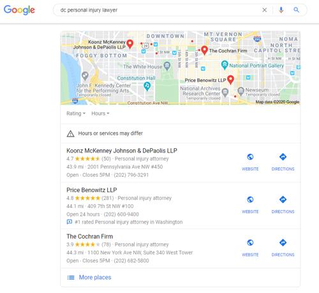Click the Price Benowitz LLP map pin
Image resolution: width=319 pixels, height=293 pixels.
[x=230, y=80]
